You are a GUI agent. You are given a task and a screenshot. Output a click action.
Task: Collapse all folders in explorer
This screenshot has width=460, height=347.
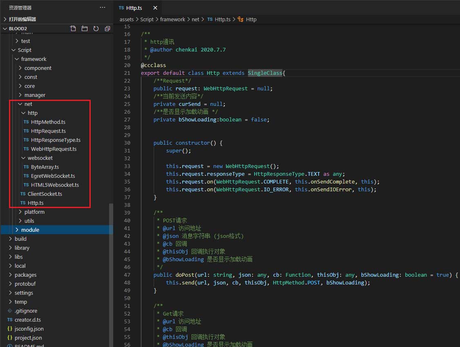(x=107, y=29)
